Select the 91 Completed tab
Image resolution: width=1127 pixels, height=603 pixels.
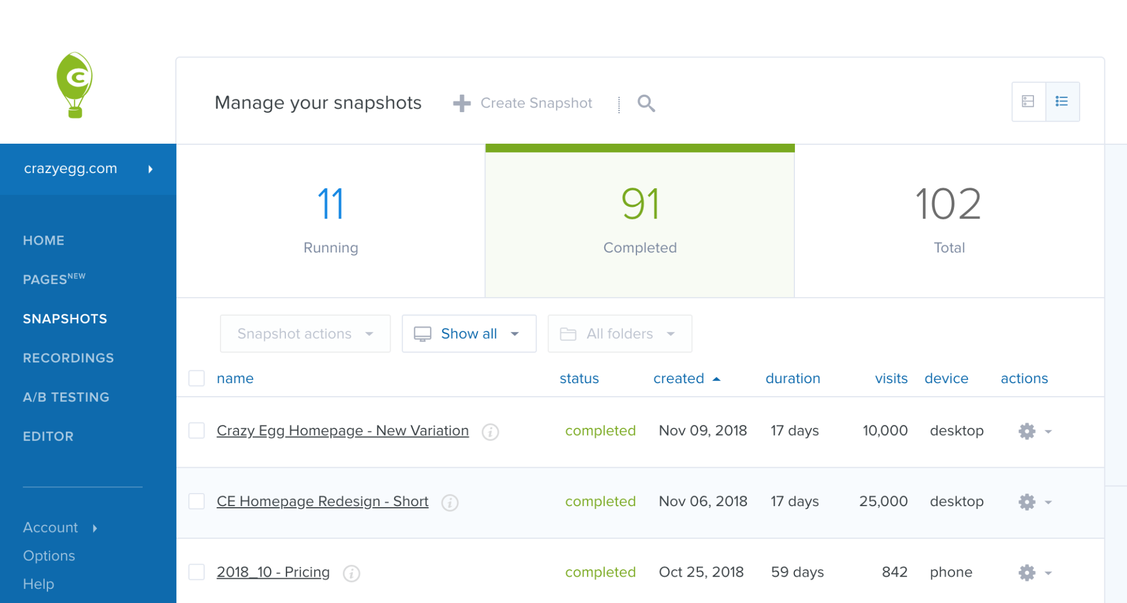click(640, 221)
